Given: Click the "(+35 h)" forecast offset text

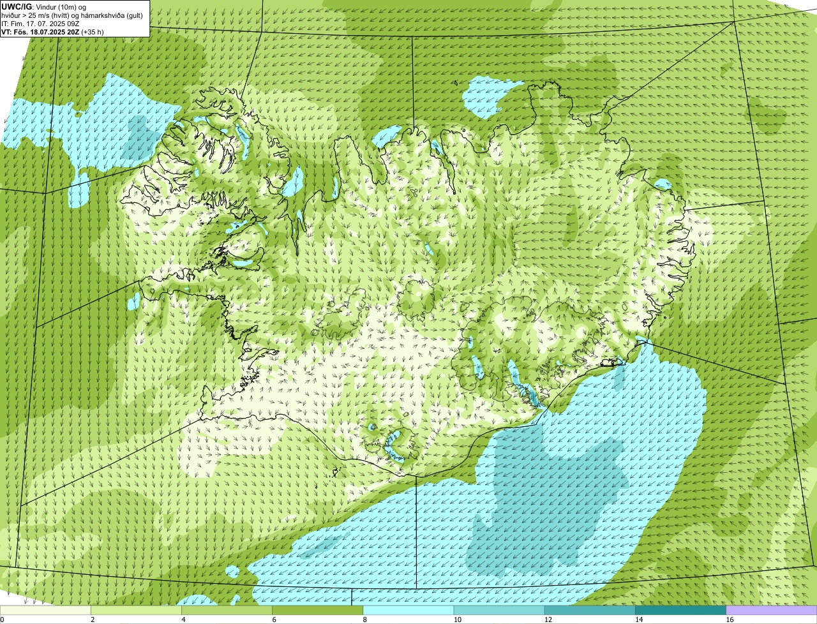Looking at the screenshot, I should click(x=93, y=31).
